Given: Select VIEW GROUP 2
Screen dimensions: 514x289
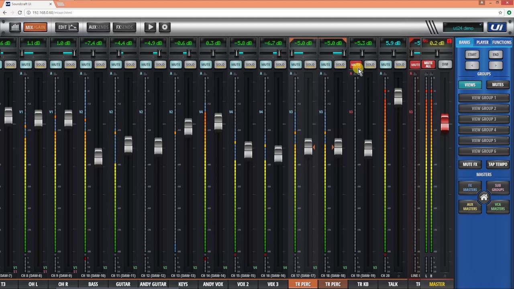Looking at the screenshot, I should (x=484, y=108).
